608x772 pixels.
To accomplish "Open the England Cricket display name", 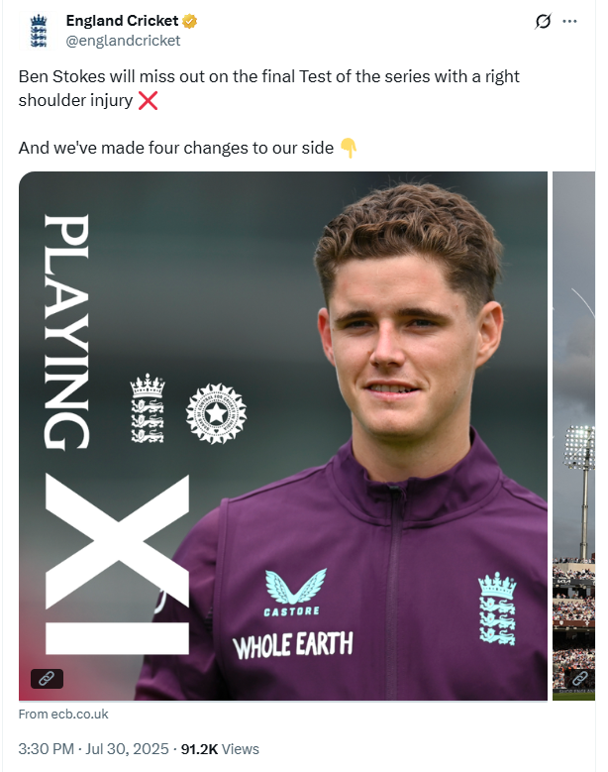I will (122, 21).
